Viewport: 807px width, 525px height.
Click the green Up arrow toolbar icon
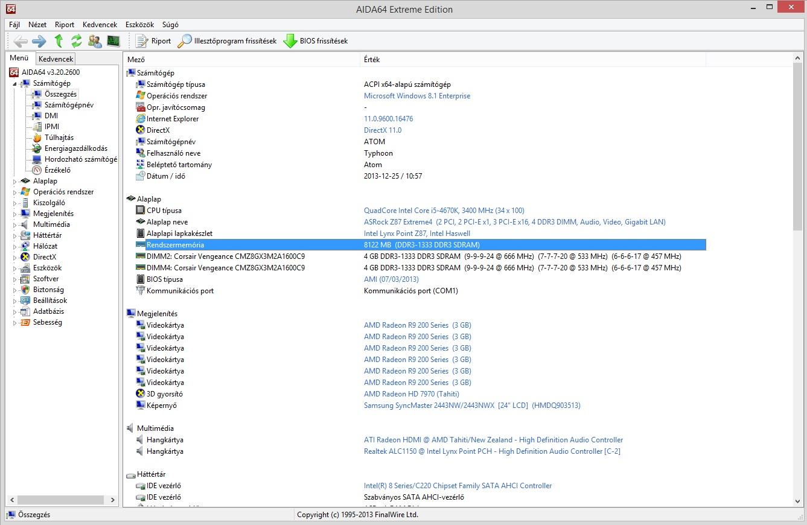(59, 41)
